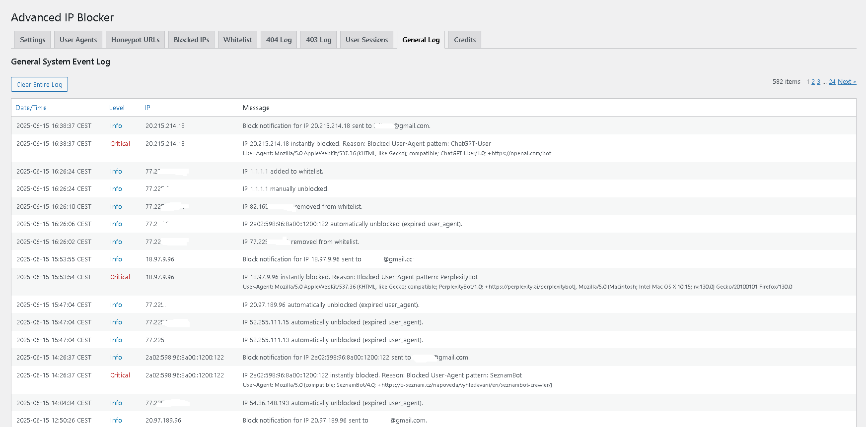
Task: Sort by the IP column header
Action: point(147,108)
